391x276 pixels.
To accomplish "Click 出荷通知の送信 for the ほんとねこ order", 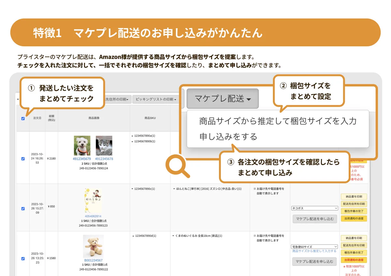I will (354, 218).
